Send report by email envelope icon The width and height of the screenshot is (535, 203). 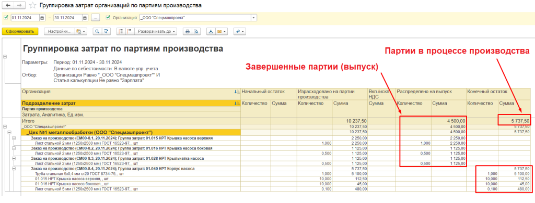[x=220, y=31]
